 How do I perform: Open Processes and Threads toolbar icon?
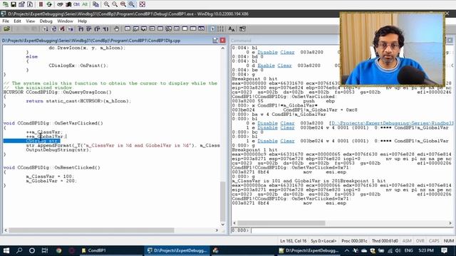pos(193,28)
